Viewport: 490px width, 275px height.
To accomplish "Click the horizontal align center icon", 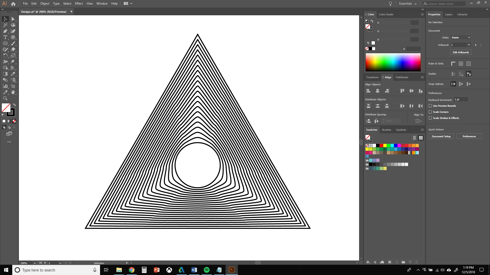I will (x=377, y=91).
